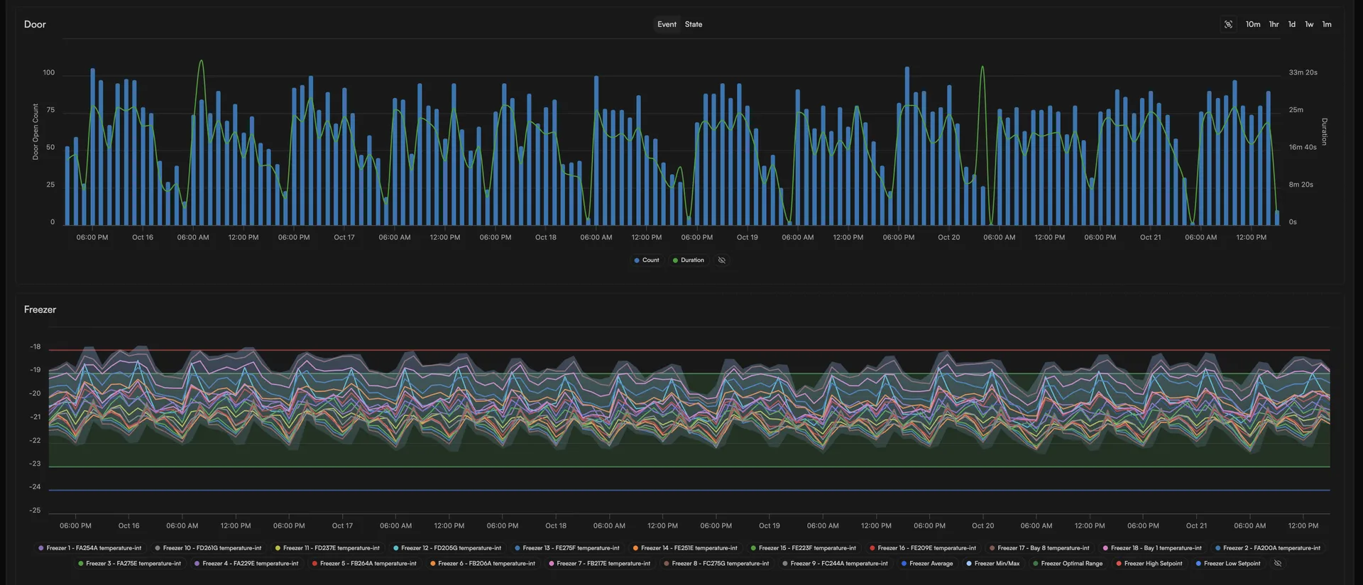Hide all series in the Freezer chart legend

point(1278,564)
